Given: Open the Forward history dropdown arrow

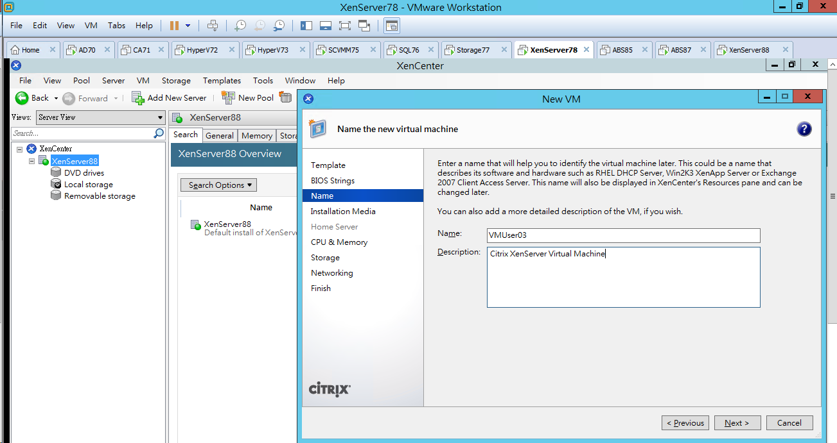Looking at the screenshot, I should pos(116,98).
